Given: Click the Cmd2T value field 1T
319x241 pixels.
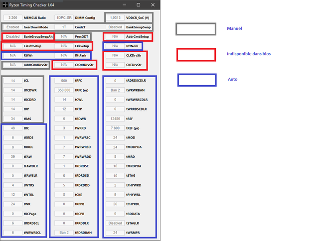Looking at the screenshot, I should 64,27.
